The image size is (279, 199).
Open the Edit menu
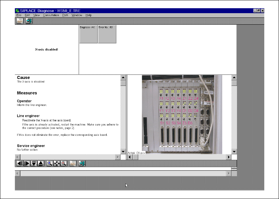27,15
